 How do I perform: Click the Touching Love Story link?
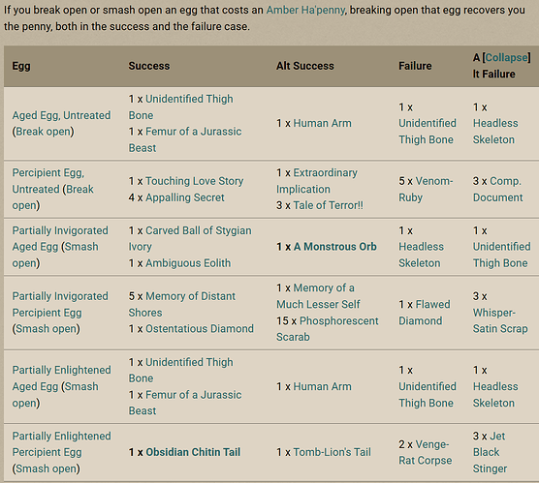pyautogui.click(x=194, y=181)
